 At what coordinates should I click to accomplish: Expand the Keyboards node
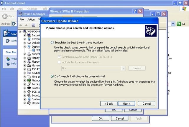pyautogui.click(x=24, y=73)
